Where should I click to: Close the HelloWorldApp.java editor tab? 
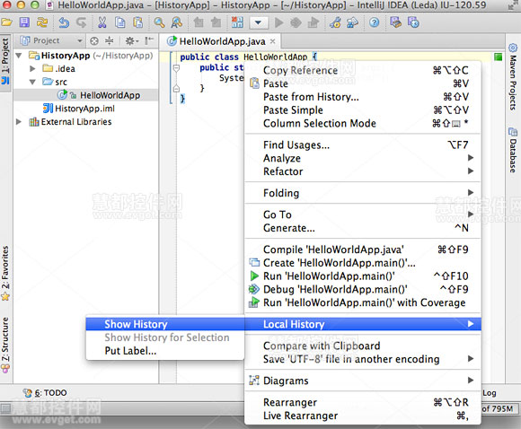[x=272, y=41]
